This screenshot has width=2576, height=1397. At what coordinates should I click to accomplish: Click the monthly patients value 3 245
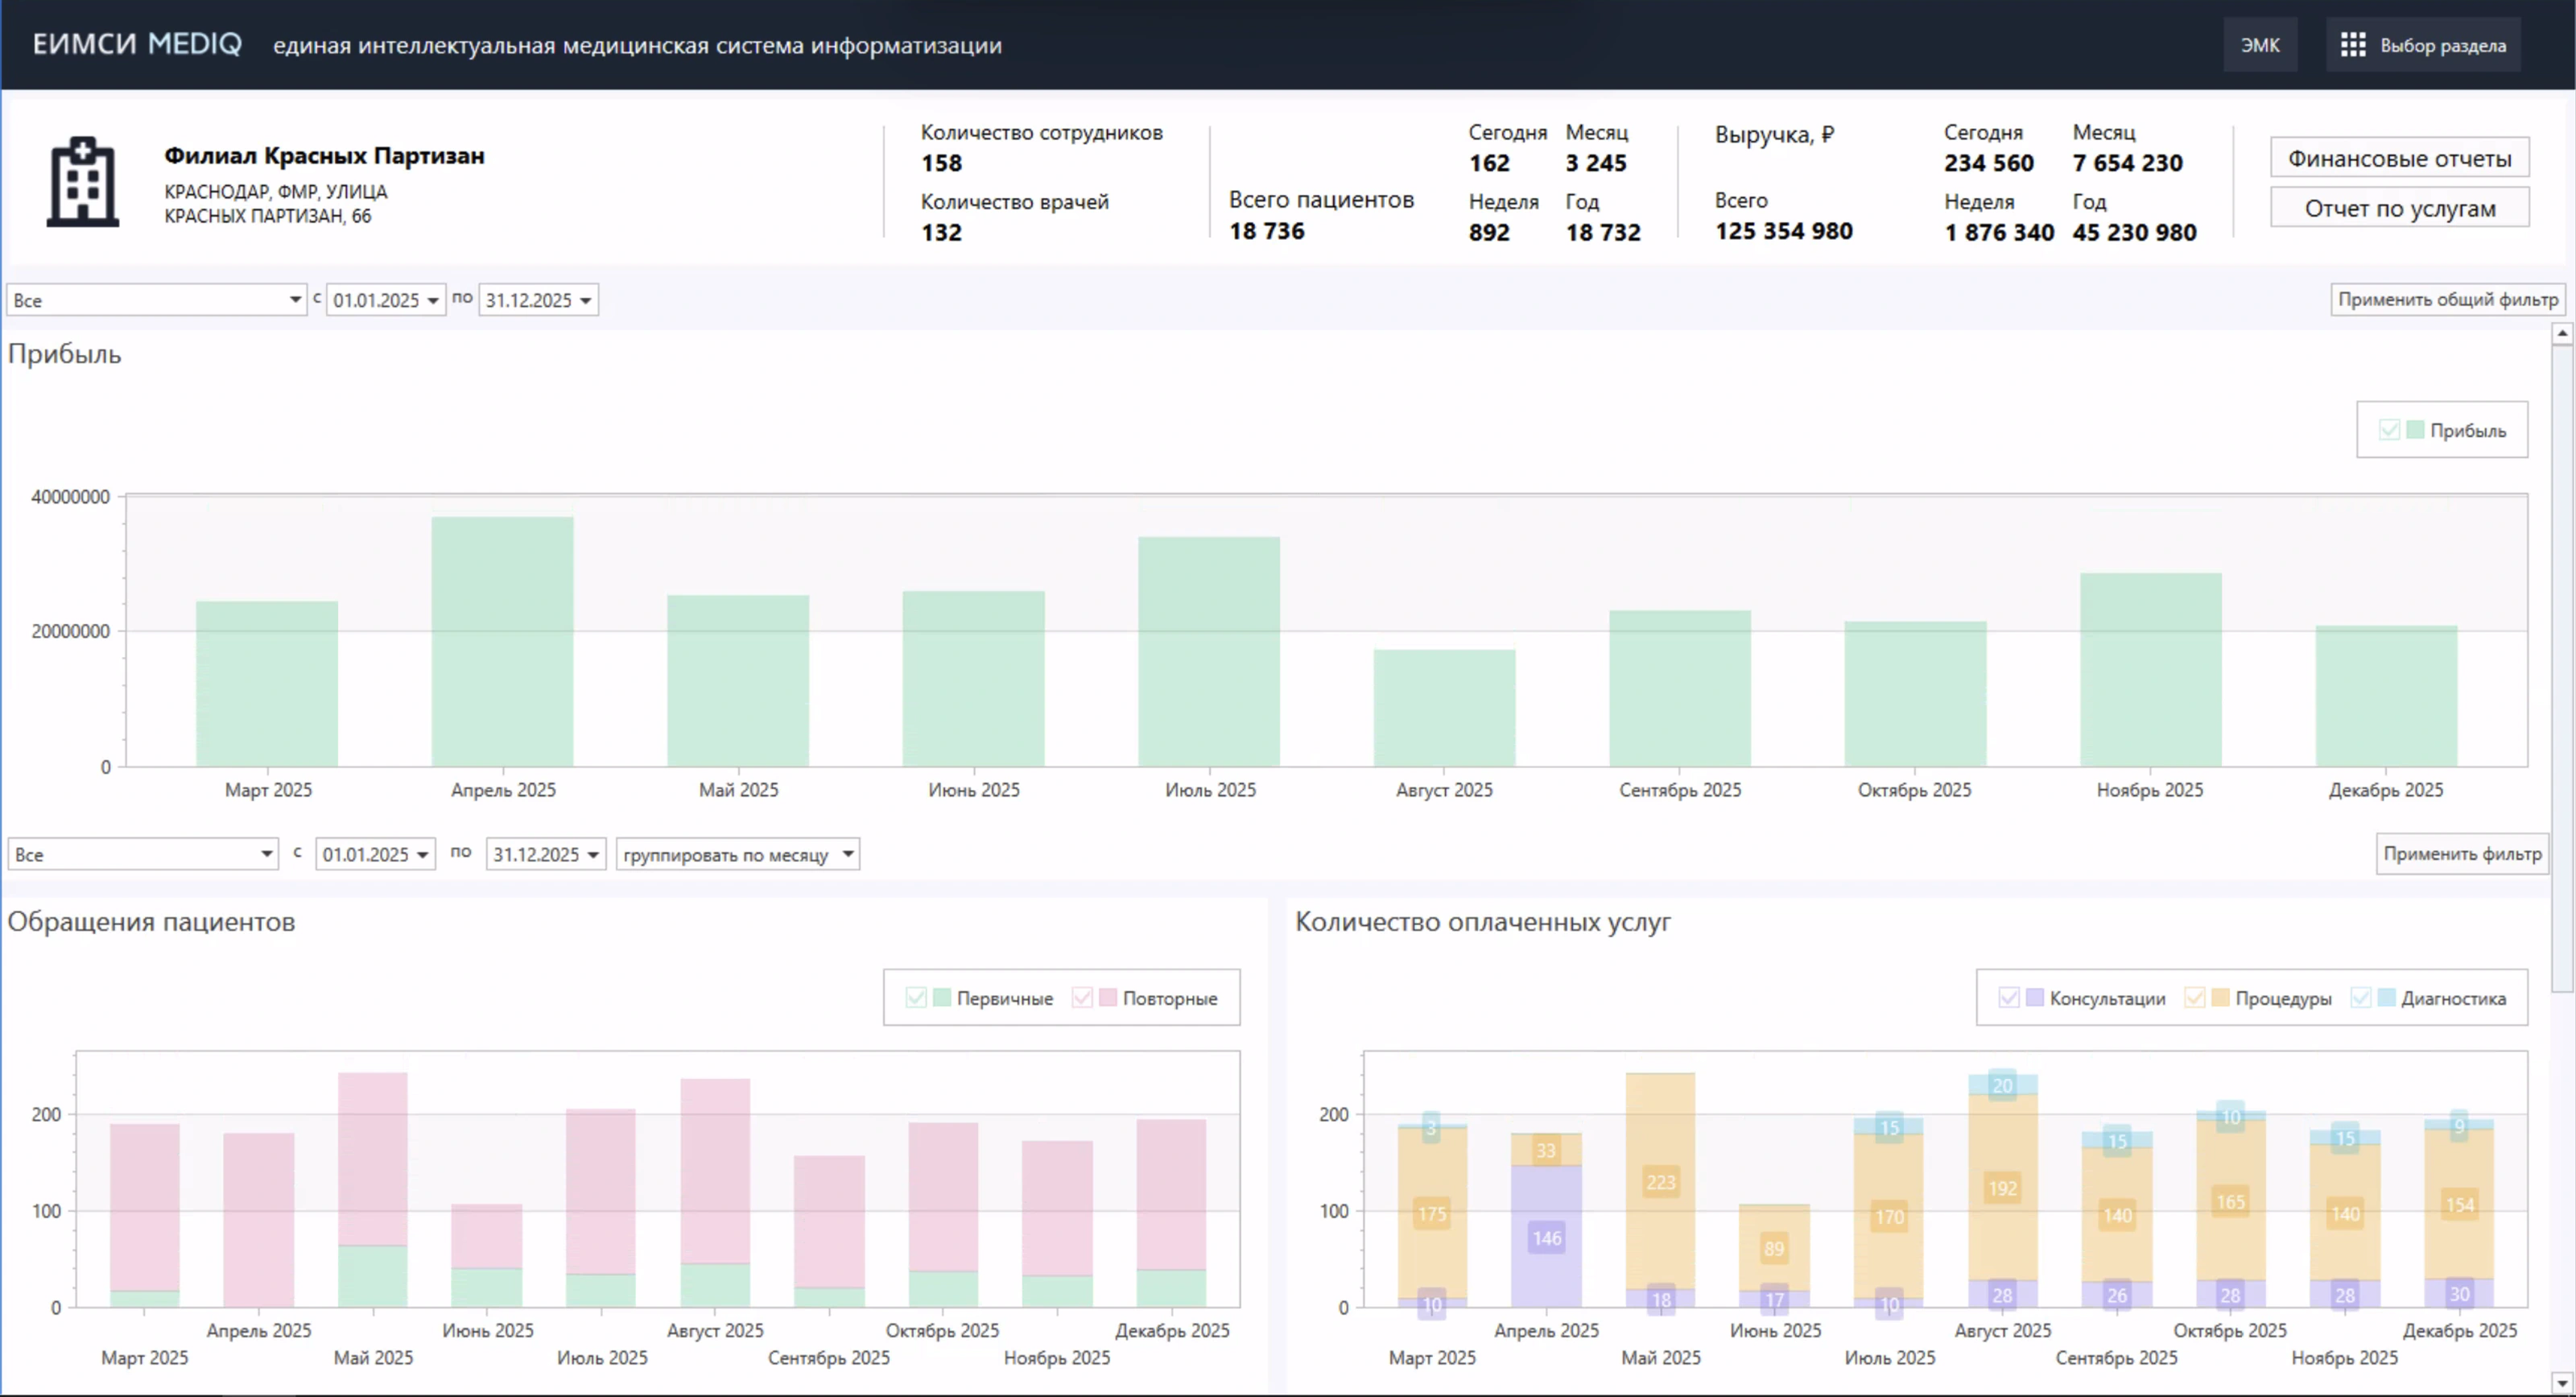coord(1596,163)
